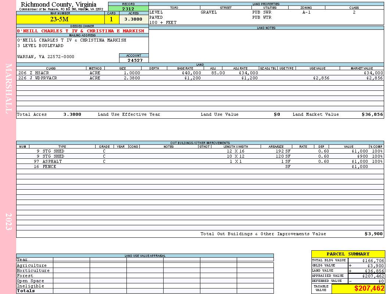Image resolution: width=386 pixels, height=294 pixels.
Task: Click the Totals row label
Action: 26,291
